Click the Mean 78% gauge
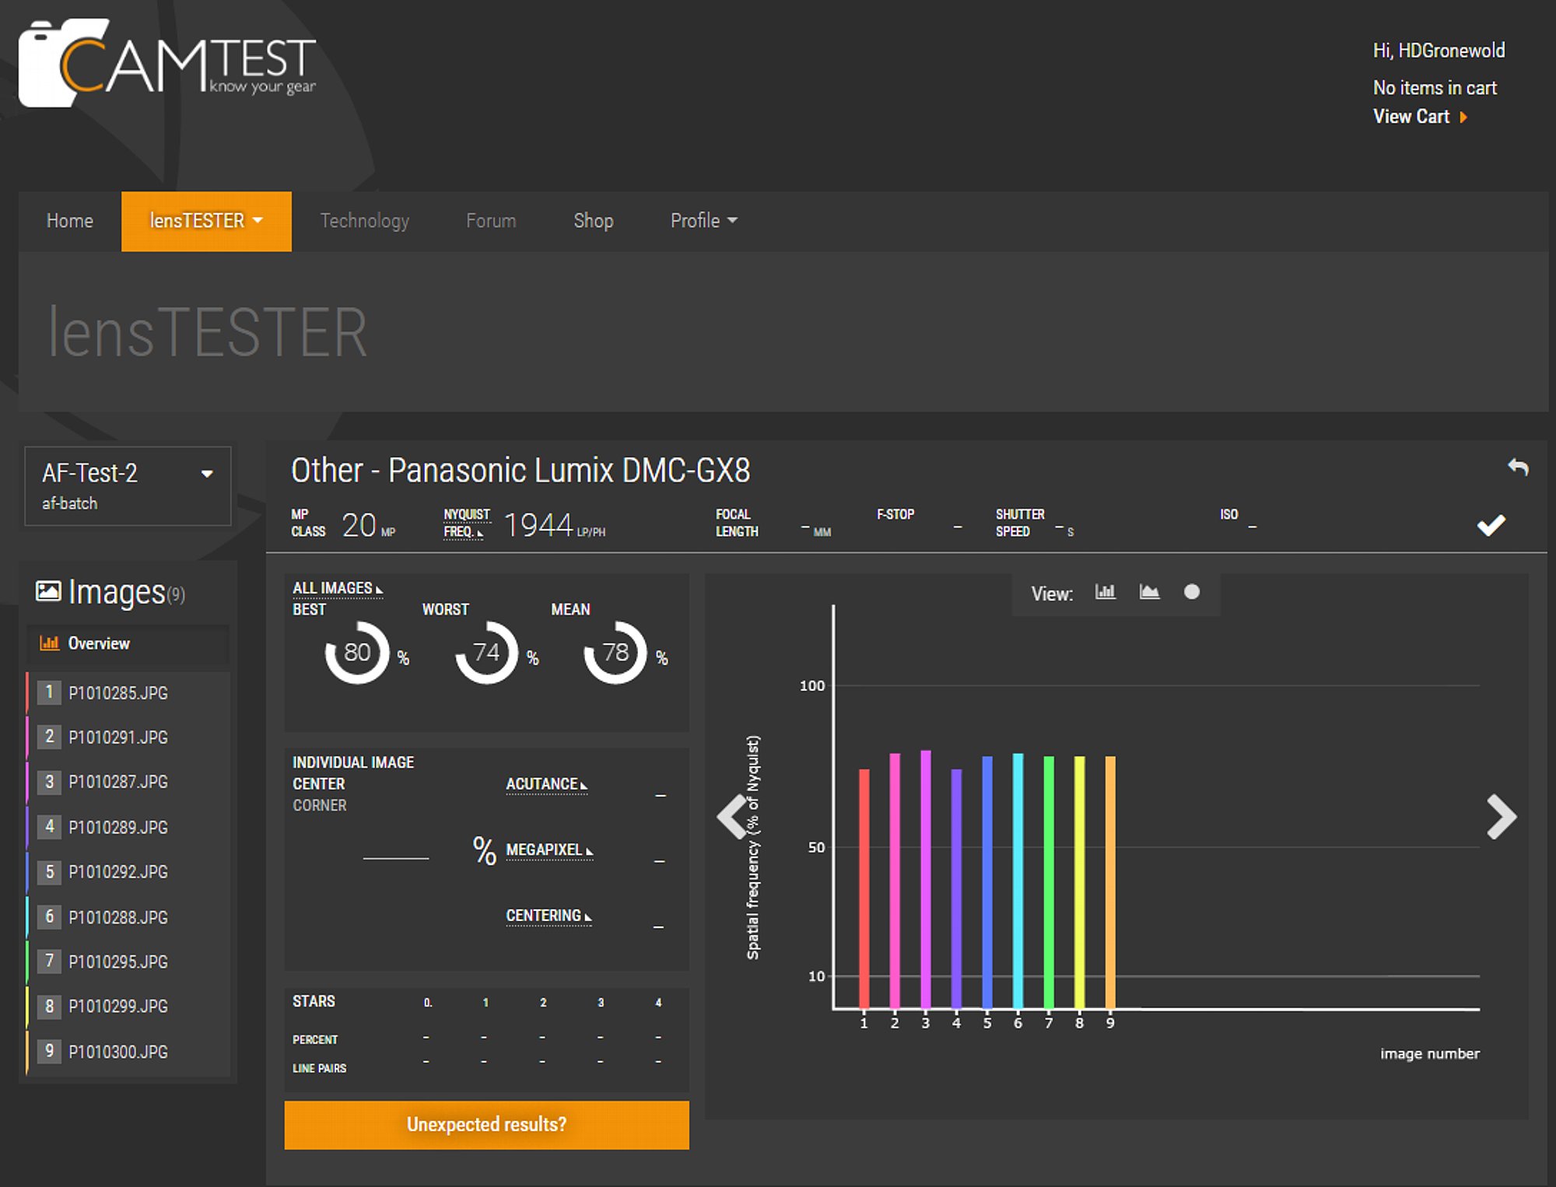Viewport: 1556px width, 1187px height. tap(615, 652)
